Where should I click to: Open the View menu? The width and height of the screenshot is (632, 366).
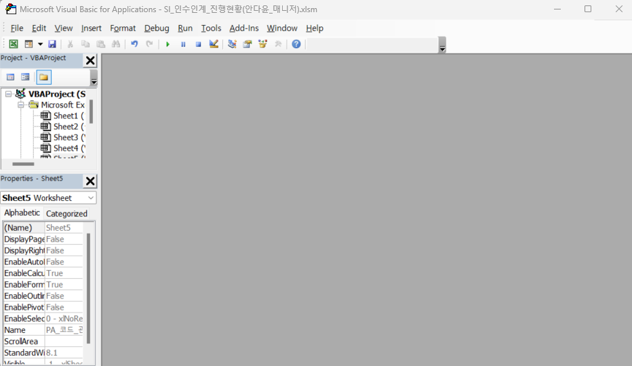click(63, 28)
